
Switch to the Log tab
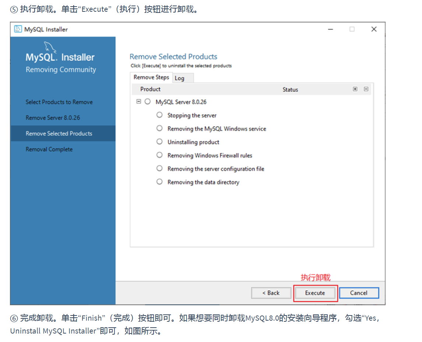[x=183, y=78]
